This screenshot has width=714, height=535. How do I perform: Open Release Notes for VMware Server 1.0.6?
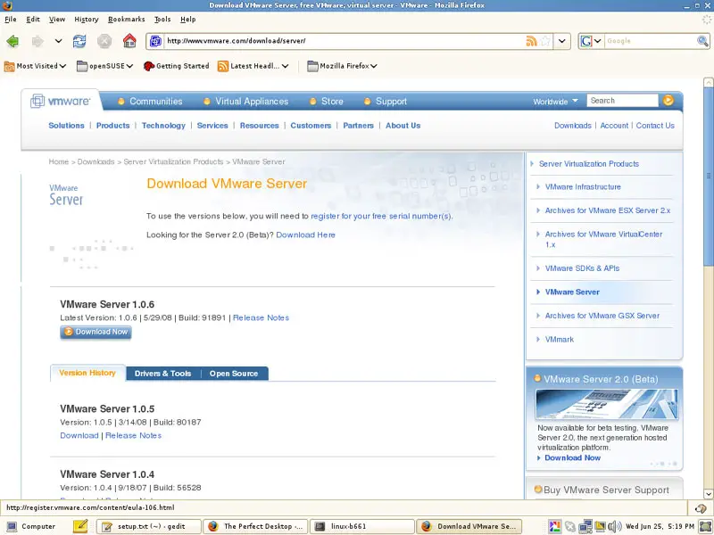pos(261,318)
